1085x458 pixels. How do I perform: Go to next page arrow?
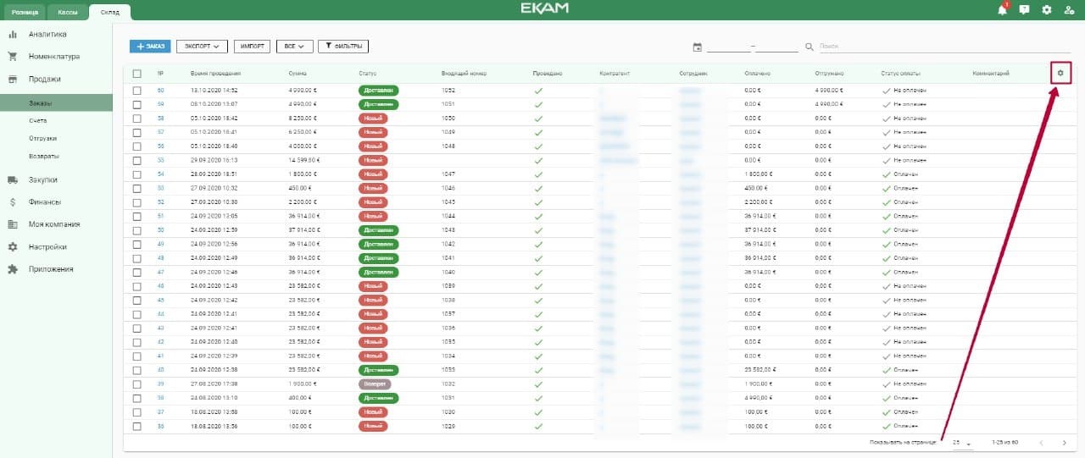tap(1064, 443)
